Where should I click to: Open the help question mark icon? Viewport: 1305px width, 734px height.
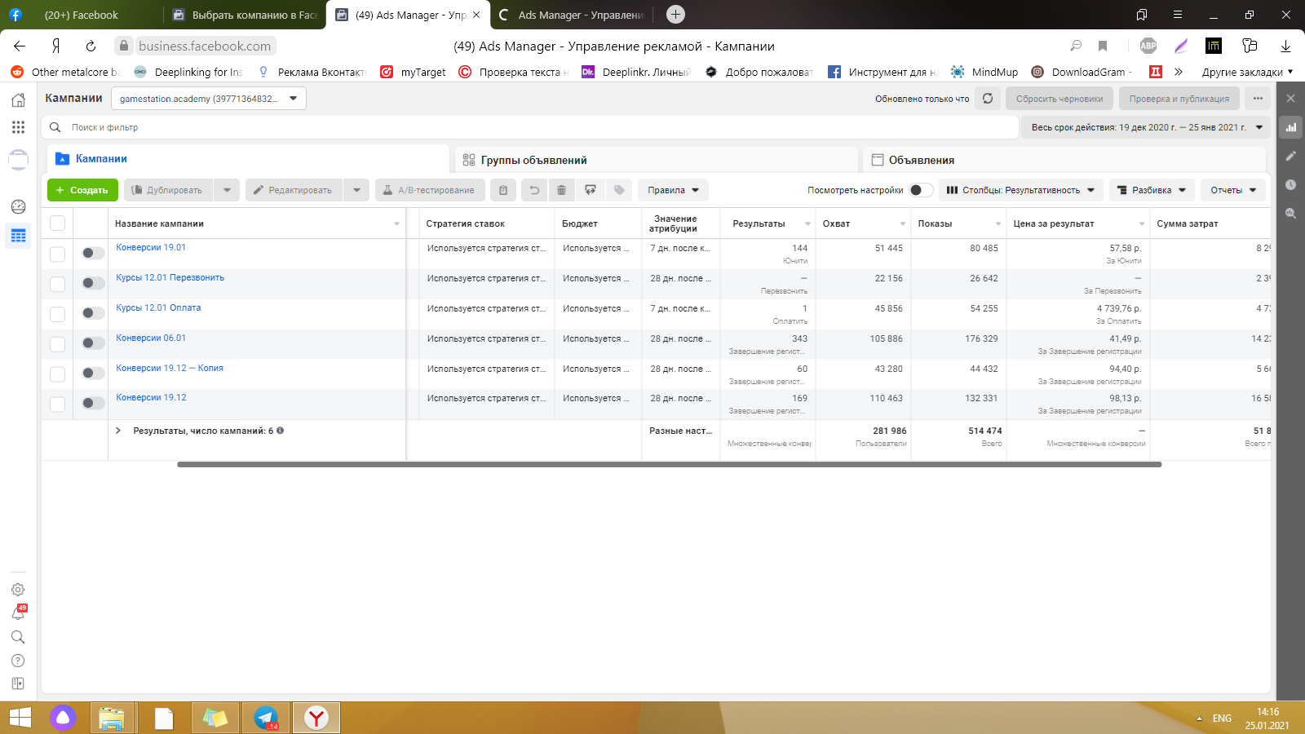coord(18,661)
